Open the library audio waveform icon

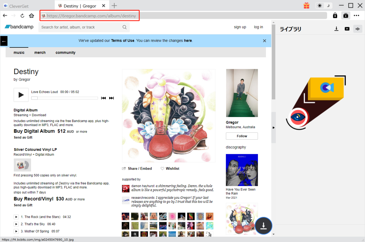(x=358, y=29)
